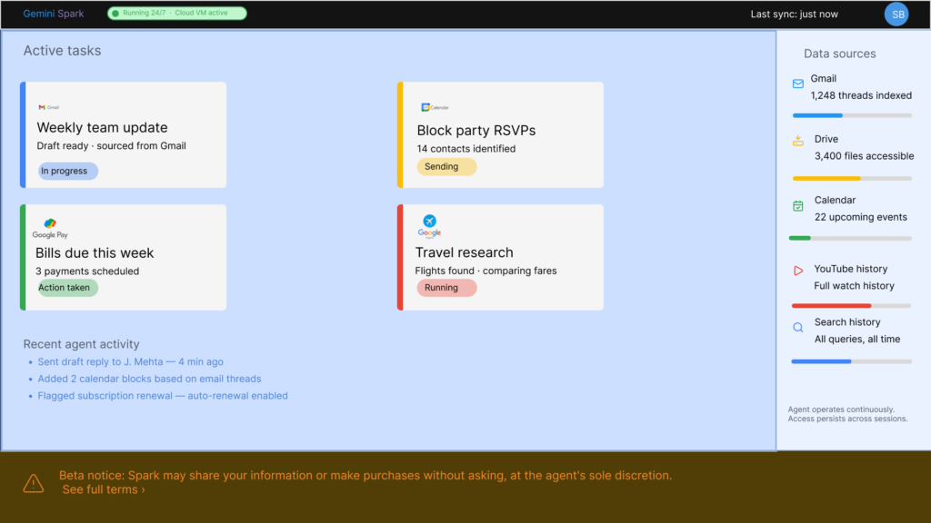Open Sent draft reply to J. Mehta activity
The image size is (931, 523).
point(131,361)
